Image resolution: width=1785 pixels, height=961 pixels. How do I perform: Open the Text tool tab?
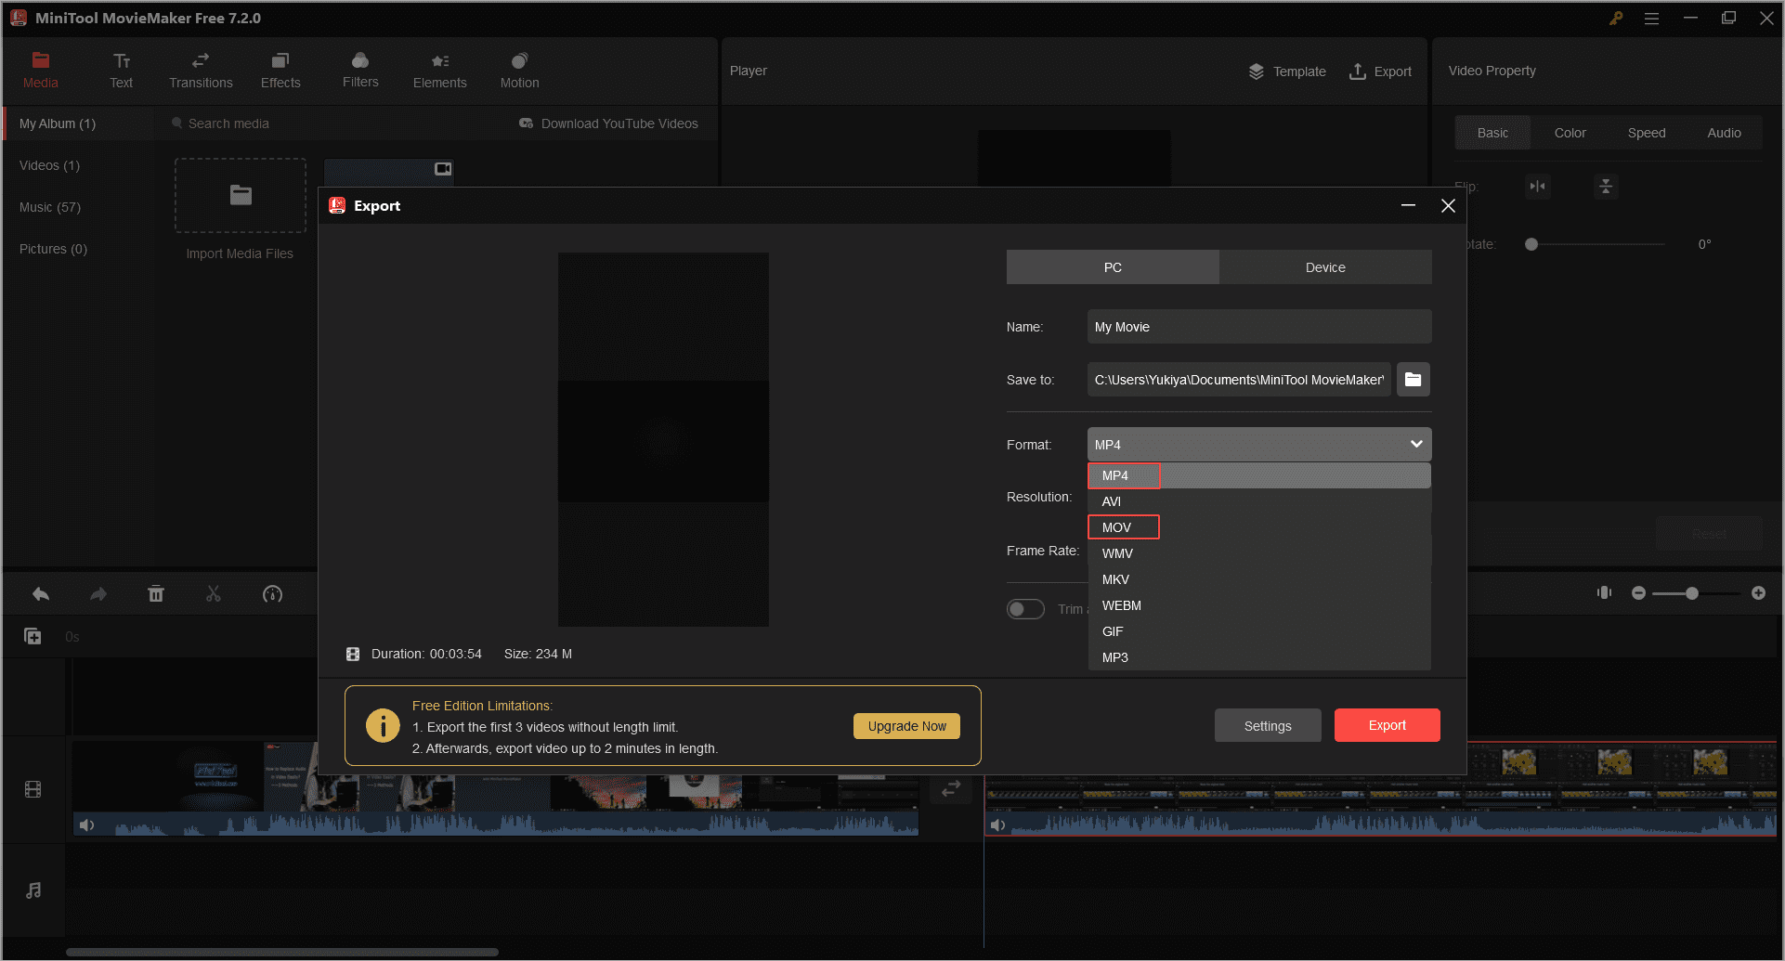point(121,71)
